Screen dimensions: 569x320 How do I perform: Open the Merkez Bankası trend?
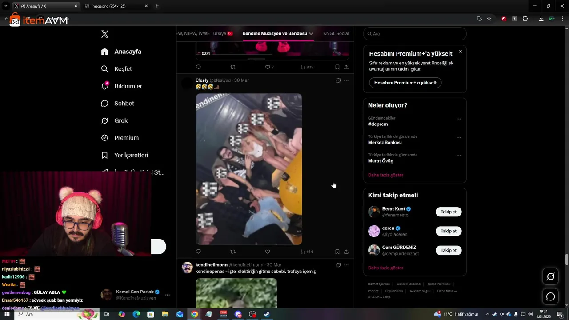pyautogui.click(x=385, y=143)
